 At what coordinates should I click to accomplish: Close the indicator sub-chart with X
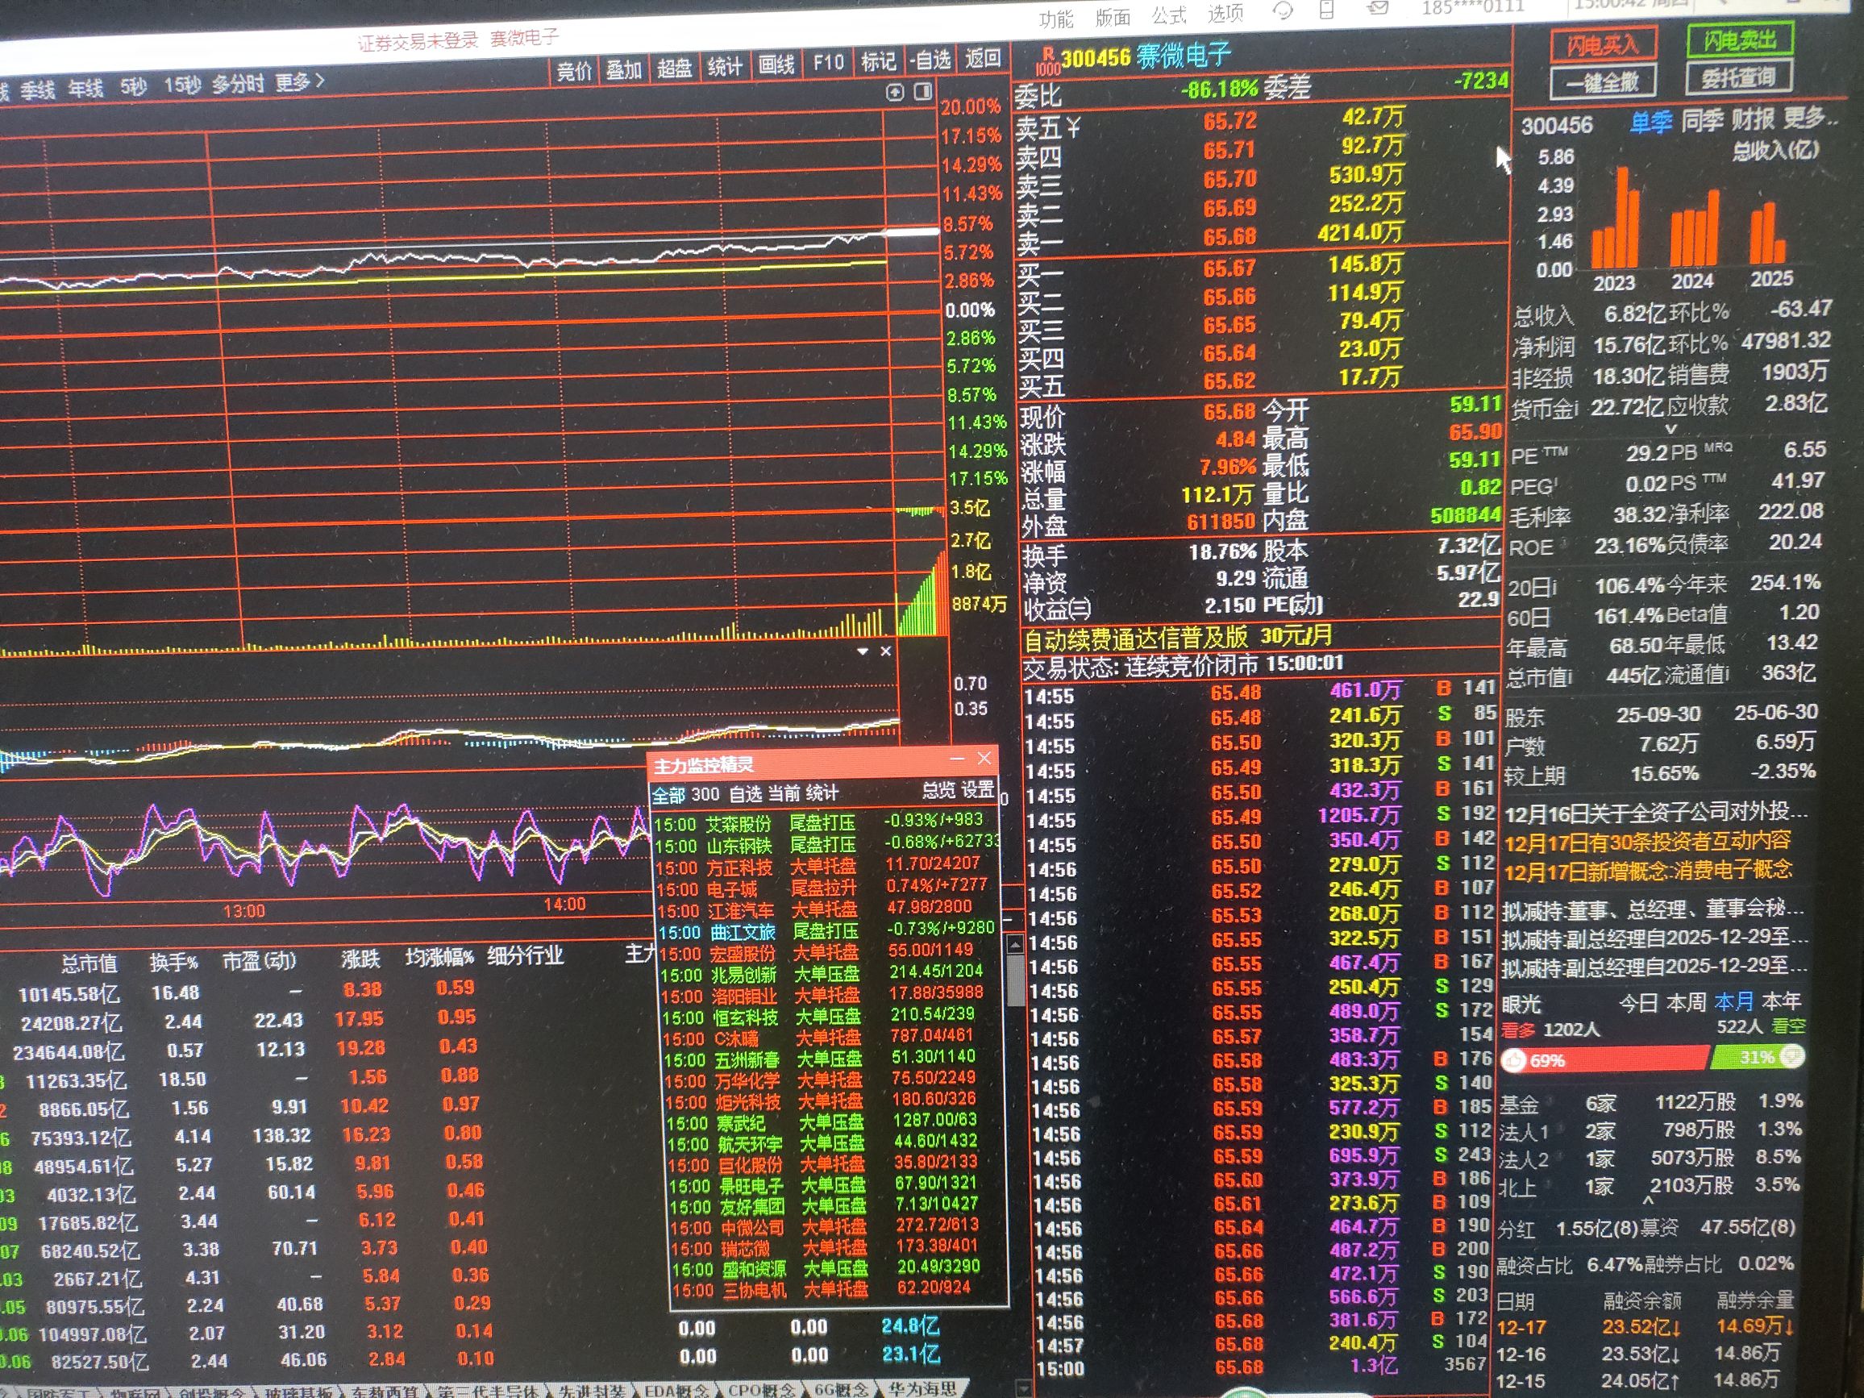click(886, 651)
